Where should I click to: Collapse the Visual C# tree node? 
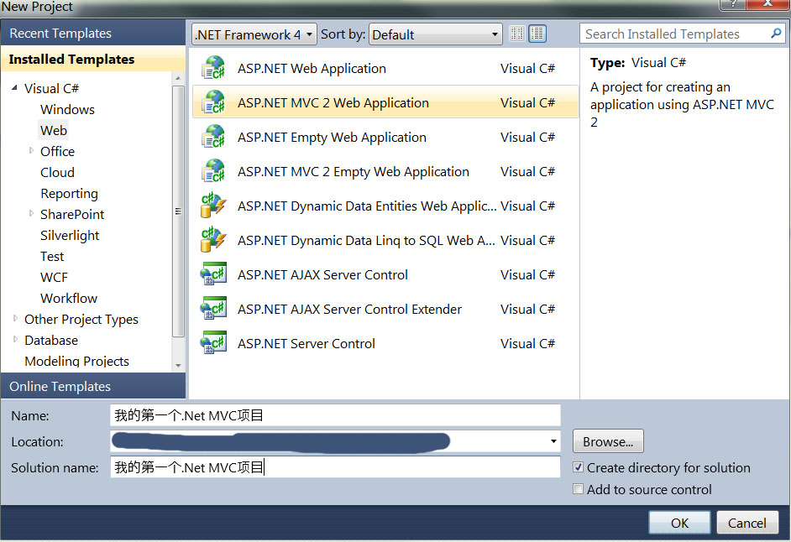point(14,88)
